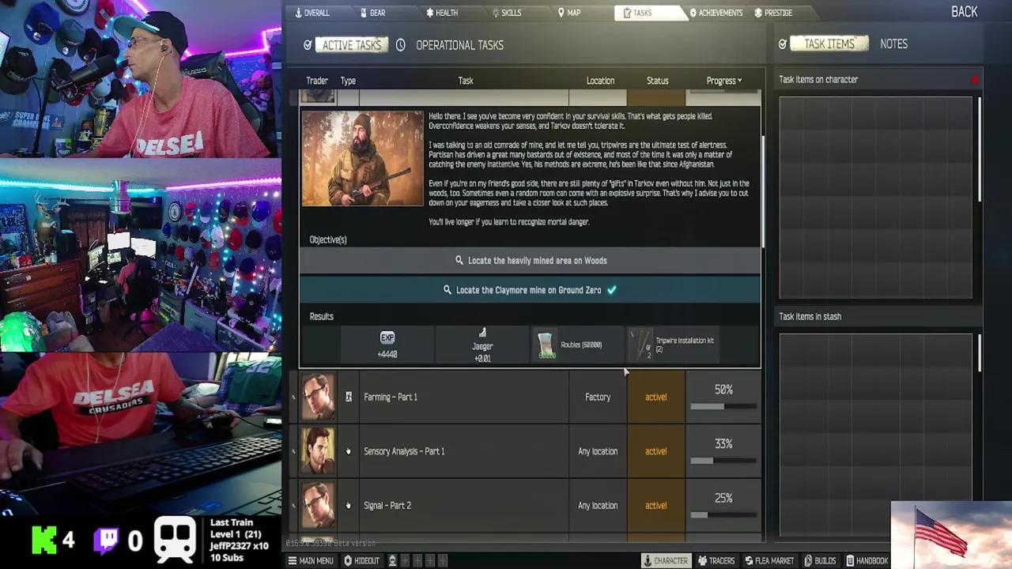The width and height of the screenshot is (1012, 569).
Task: Open the Map tab
Action: coord(569,13)
